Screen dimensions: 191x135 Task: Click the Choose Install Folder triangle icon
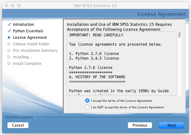click(x=9, y=44)
